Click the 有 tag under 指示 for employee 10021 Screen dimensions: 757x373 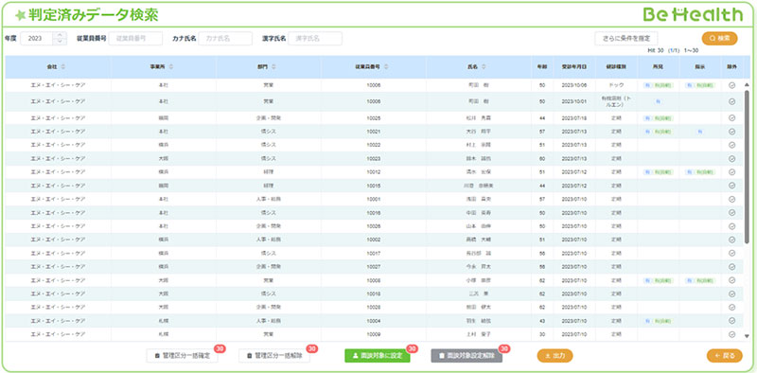coord(699,132)
